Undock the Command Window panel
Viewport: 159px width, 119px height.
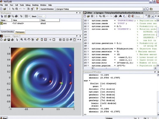(155, 72)
